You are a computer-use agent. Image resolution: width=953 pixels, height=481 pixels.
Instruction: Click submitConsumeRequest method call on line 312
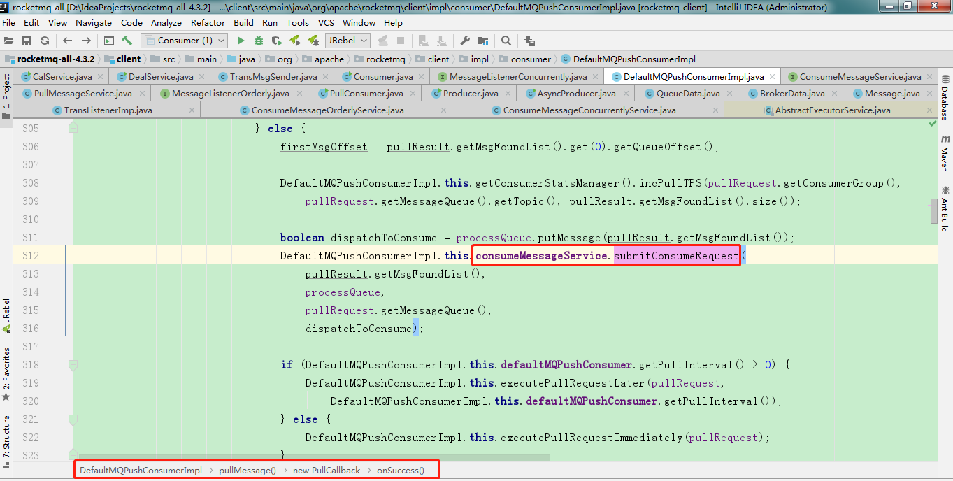point(676,255)
